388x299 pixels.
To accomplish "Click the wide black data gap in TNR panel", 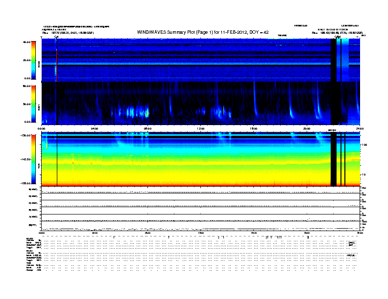I will coord(334,159).
